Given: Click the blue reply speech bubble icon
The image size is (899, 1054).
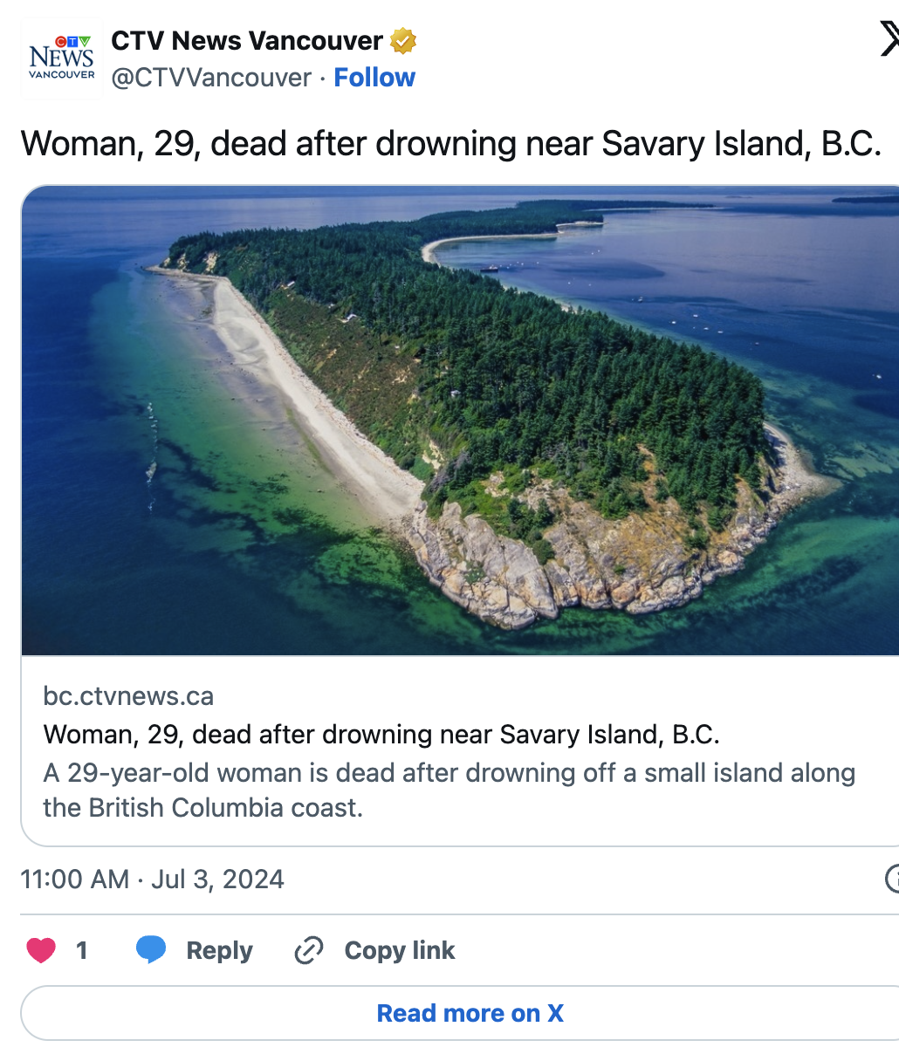Looking at the screenshot, I should click(x=151, y=949).
